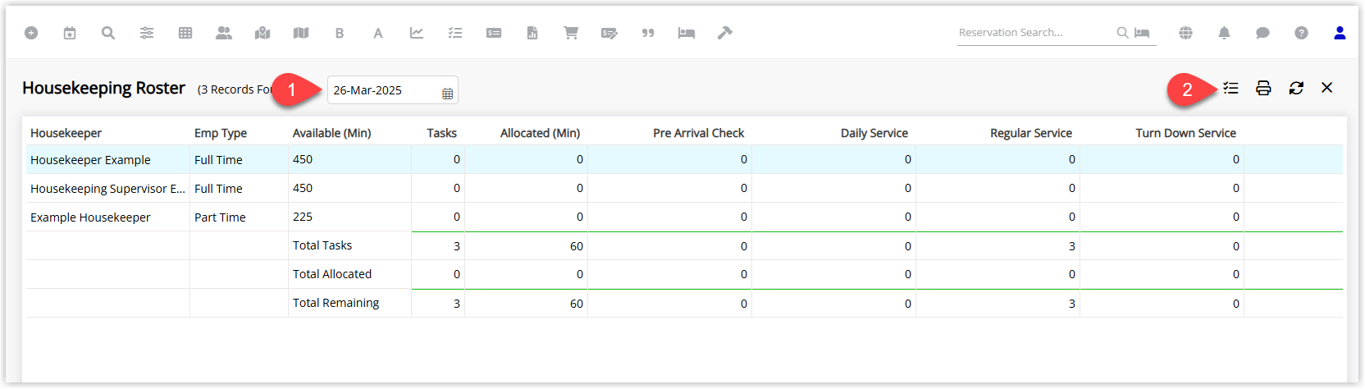This screenshot has height=389, width=1365.
Task: Click the bed icon in the main toolbar
Action: pos(687,33)
